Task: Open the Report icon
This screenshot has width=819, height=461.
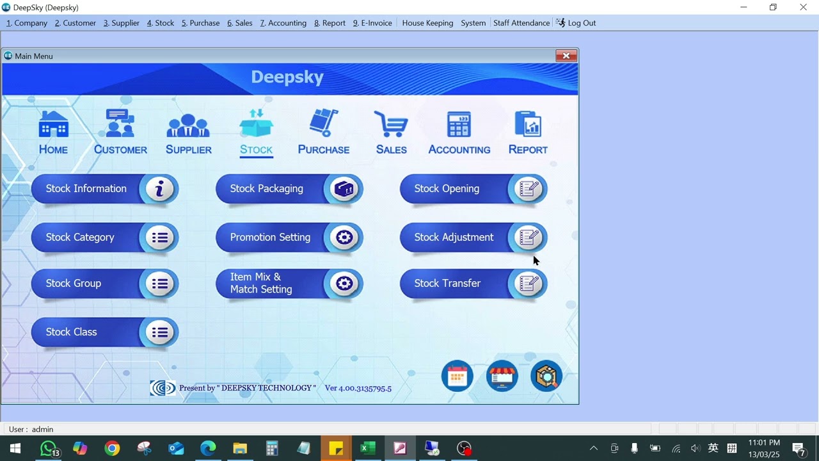Action: (x=528, y=133)
